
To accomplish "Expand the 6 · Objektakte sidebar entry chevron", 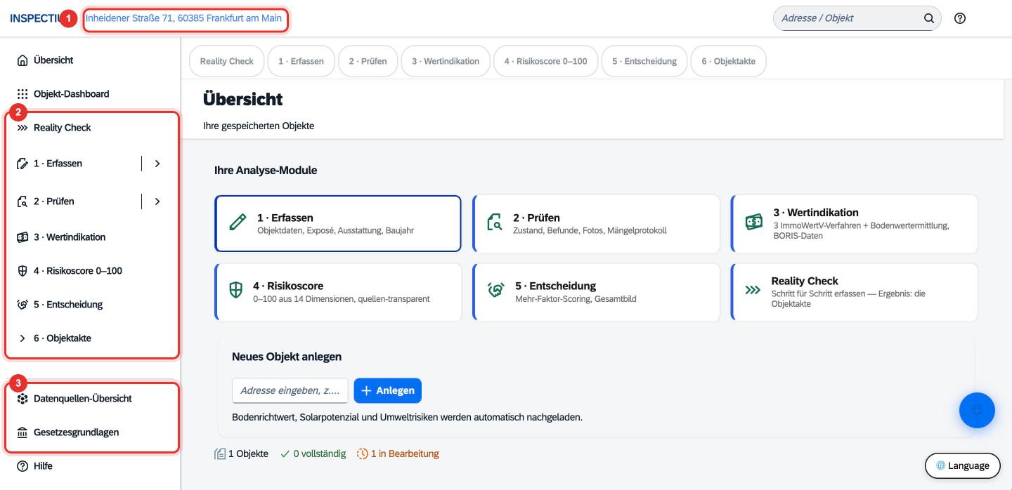I will [x=22, y=338].
